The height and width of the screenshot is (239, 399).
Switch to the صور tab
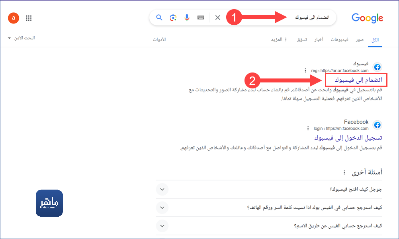click(360, 40)
